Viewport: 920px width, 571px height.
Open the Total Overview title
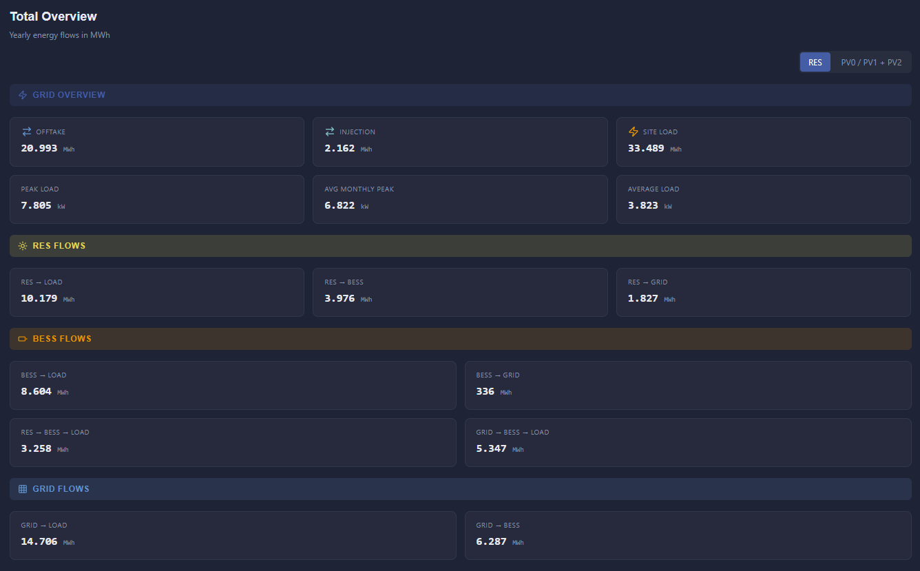coord(53,16)
